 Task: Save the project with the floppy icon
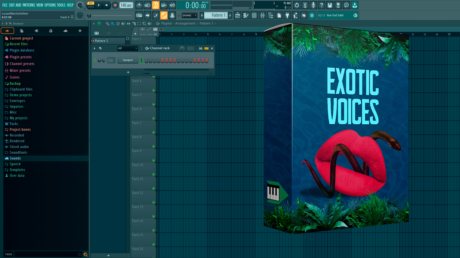[330, 5]
